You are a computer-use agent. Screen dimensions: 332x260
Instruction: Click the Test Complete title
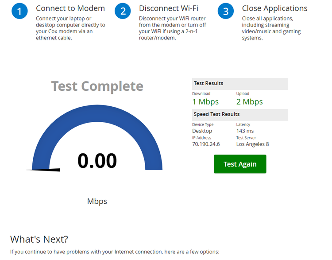97,86
